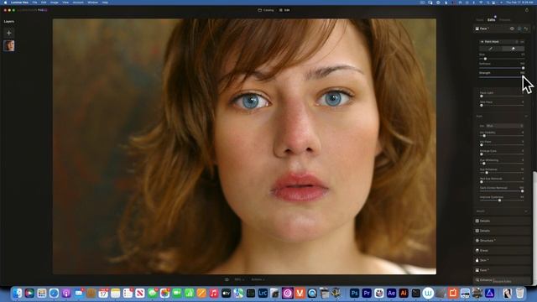Open the Trash in the dock
The image size is (537, 302).
[520, 293]
